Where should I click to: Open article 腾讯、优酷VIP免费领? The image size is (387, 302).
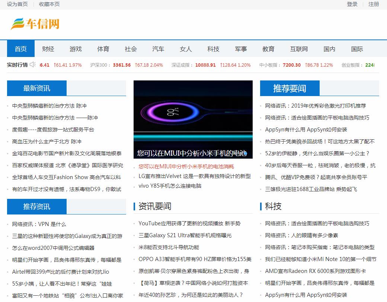click(x=316, y=177)
